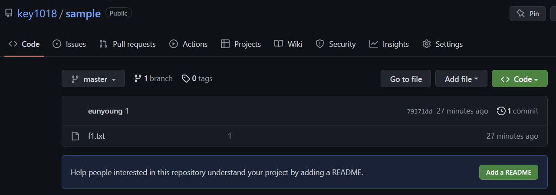Expand the master branch dropdown
The width and height of the screenshot is (556, 195).
coord(93,79)
